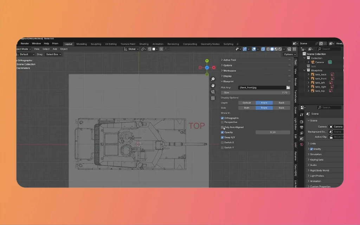Set Side to Both
The height and width of the screenshot is (225, 360).
tap(247, 108)
